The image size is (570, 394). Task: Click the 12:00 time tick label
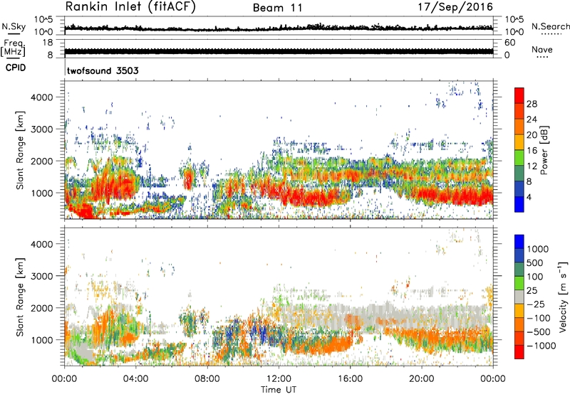[x=279, y=379]
